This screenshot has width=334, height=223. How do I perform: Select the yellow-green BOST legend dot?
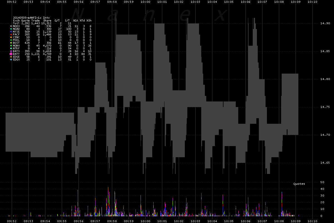(11, 43)
